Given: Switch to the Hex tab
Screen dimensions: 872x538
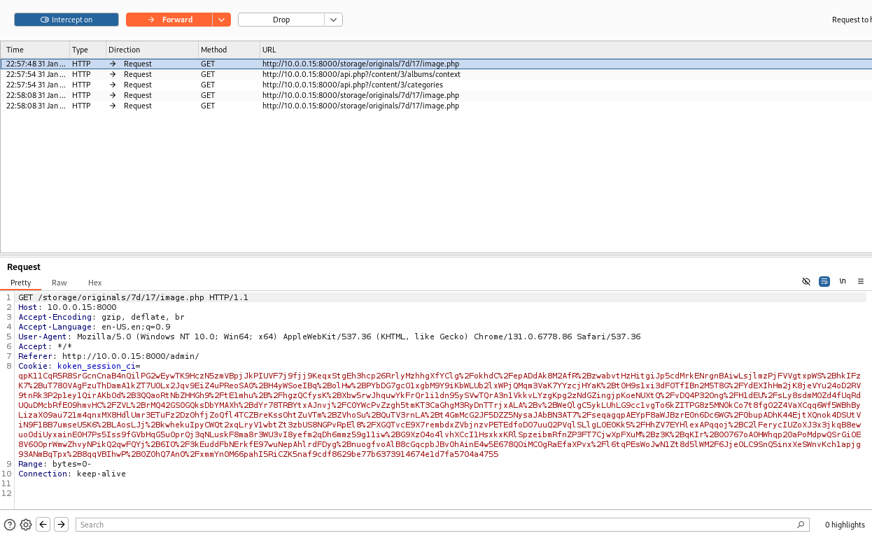Looking at the screenshot, I should (95, 283).
